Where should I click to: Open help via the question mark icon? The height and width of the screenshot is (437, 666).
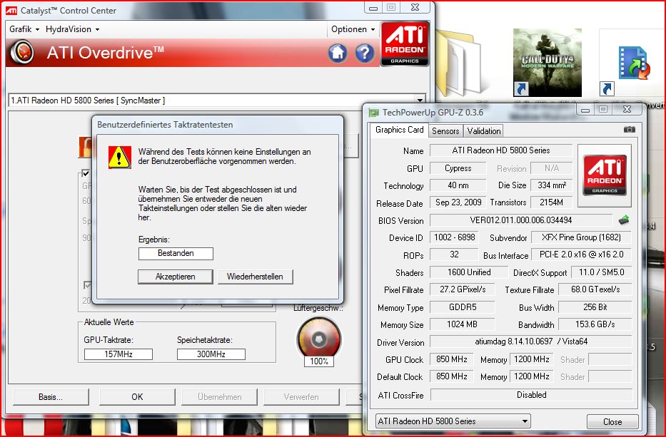(365, 53)
